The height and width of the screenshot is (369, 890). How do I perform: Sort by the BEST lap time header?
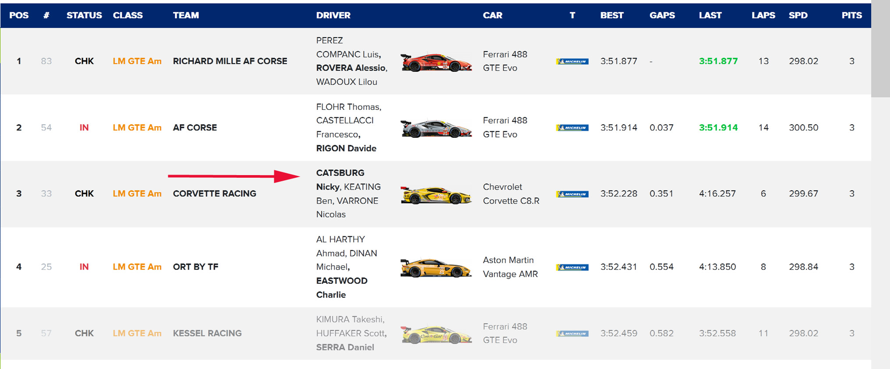[611, 15]
